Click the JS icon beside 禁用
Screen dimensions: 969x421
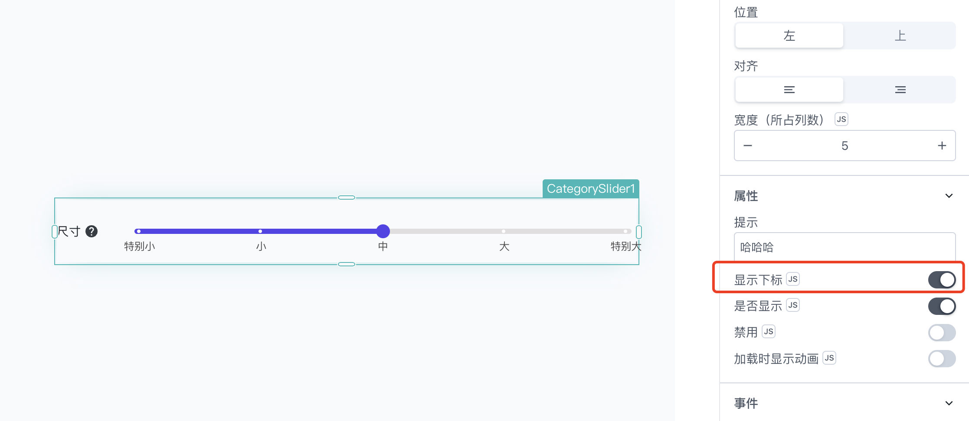tap(769, 332)
